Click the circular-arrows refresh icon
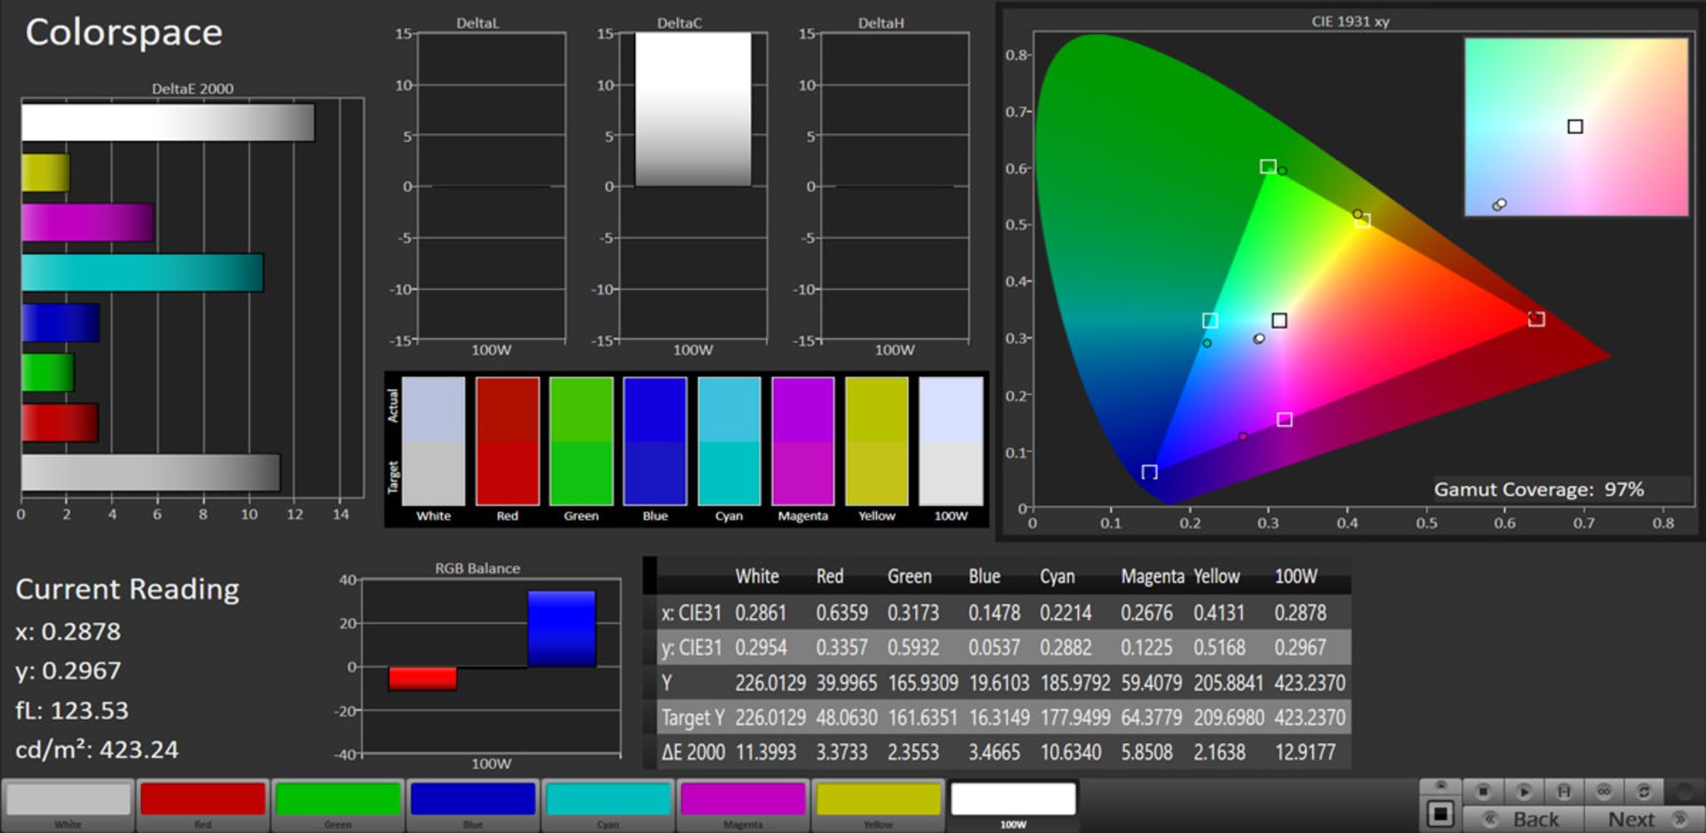 point(1644,790)
